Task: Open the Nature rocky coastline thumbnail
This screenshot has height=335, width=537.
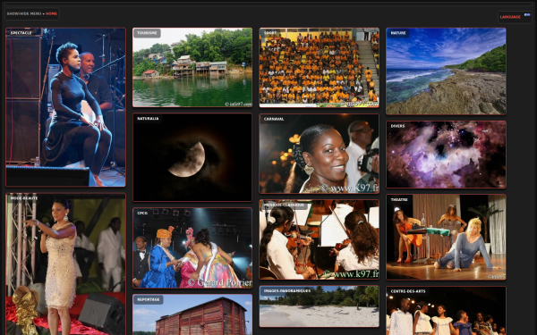Action: pos(446,71)
